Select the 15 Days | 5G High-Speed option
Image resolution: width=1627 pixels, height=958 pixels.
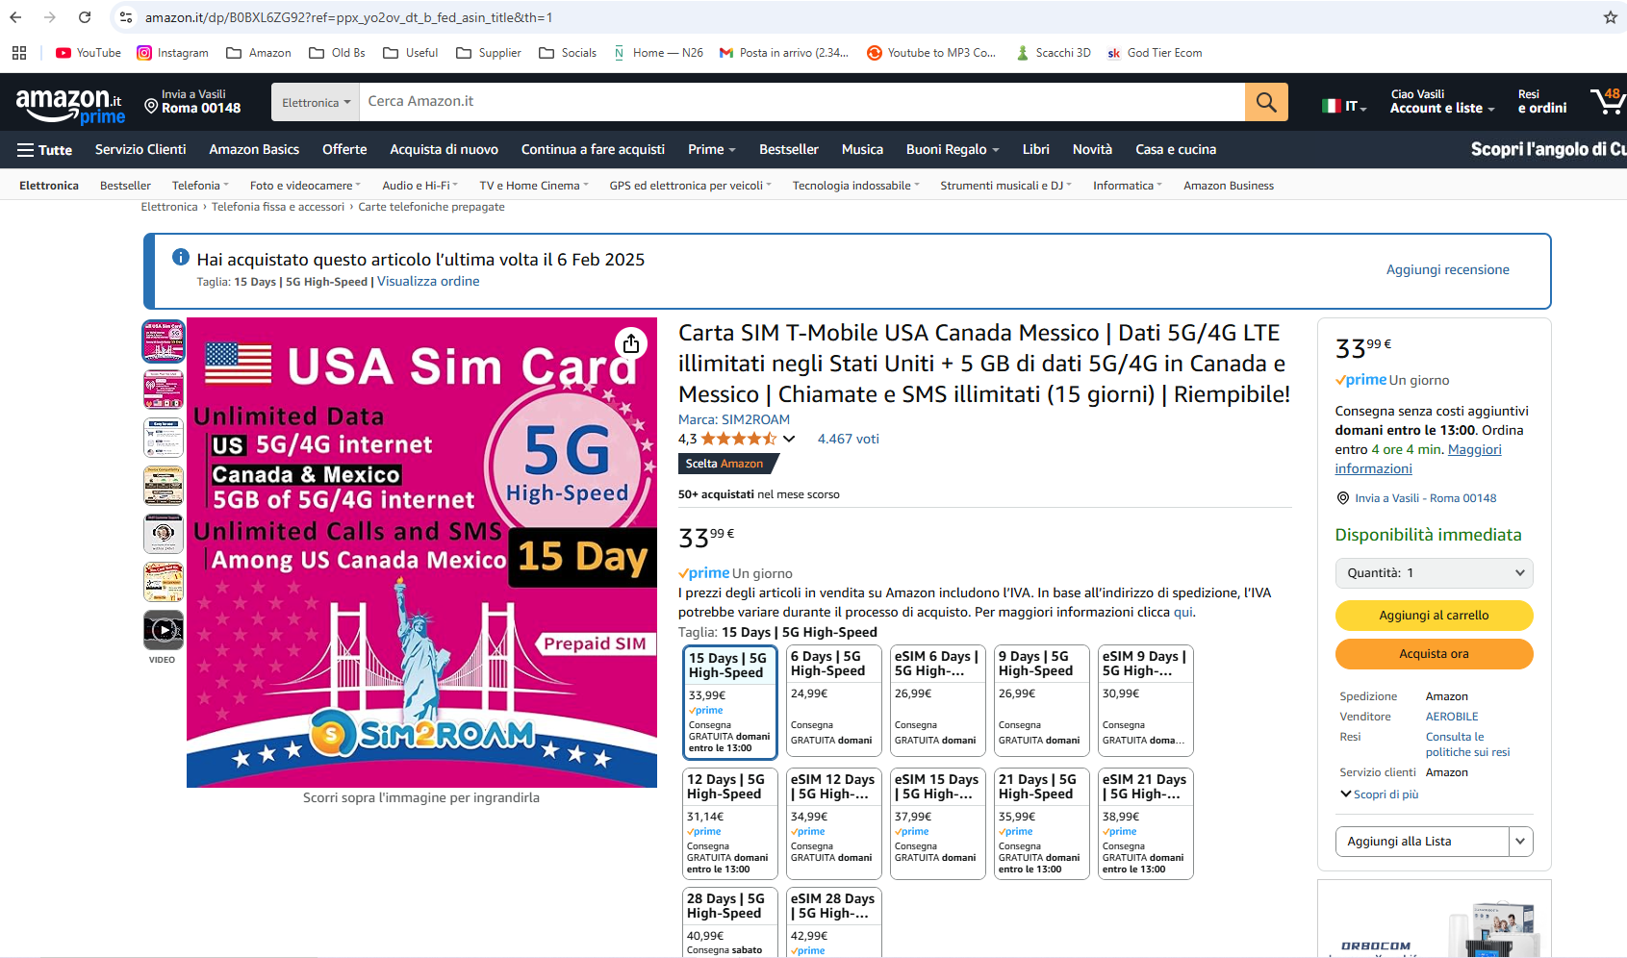[x=730, y=703]
